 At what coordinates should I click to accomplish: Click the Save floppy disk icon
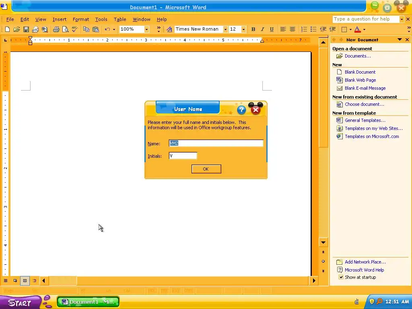coord(26,29)
